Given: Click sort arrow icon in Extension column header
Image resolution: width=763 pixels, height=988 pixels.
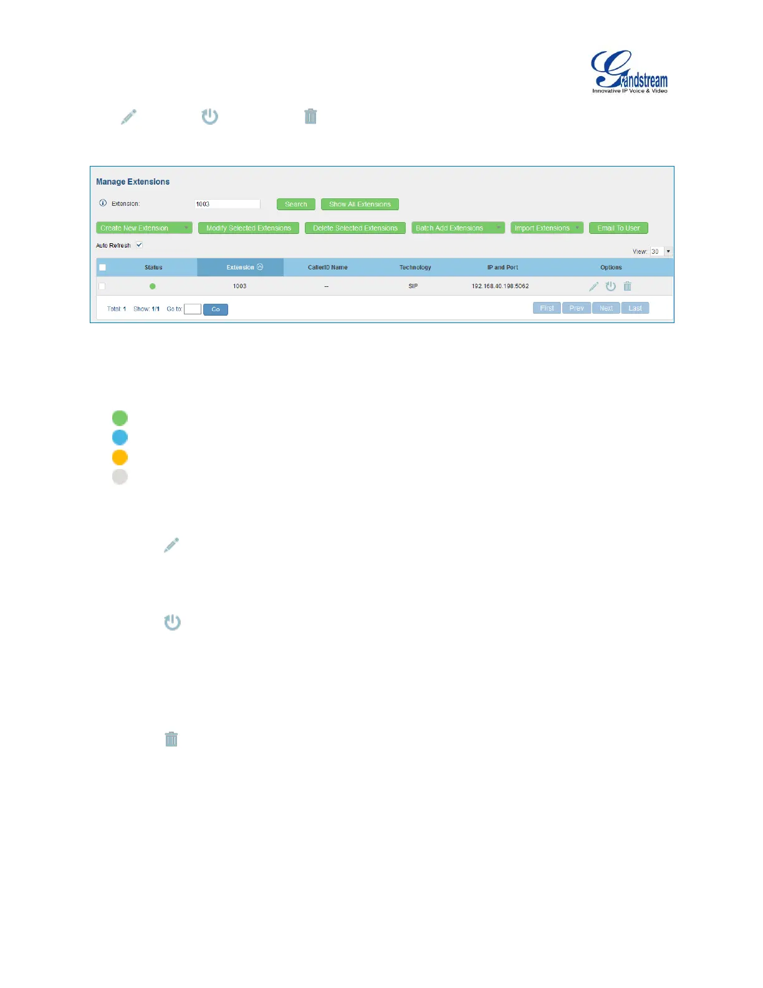Looking at the screenshot, I should (x=260, y=267).
